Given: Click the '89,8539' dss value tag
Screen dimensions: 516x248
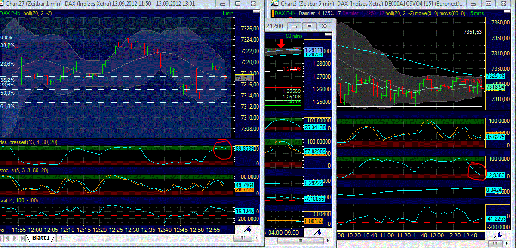Looking at the screenshot, I should [x=245, y=149].
